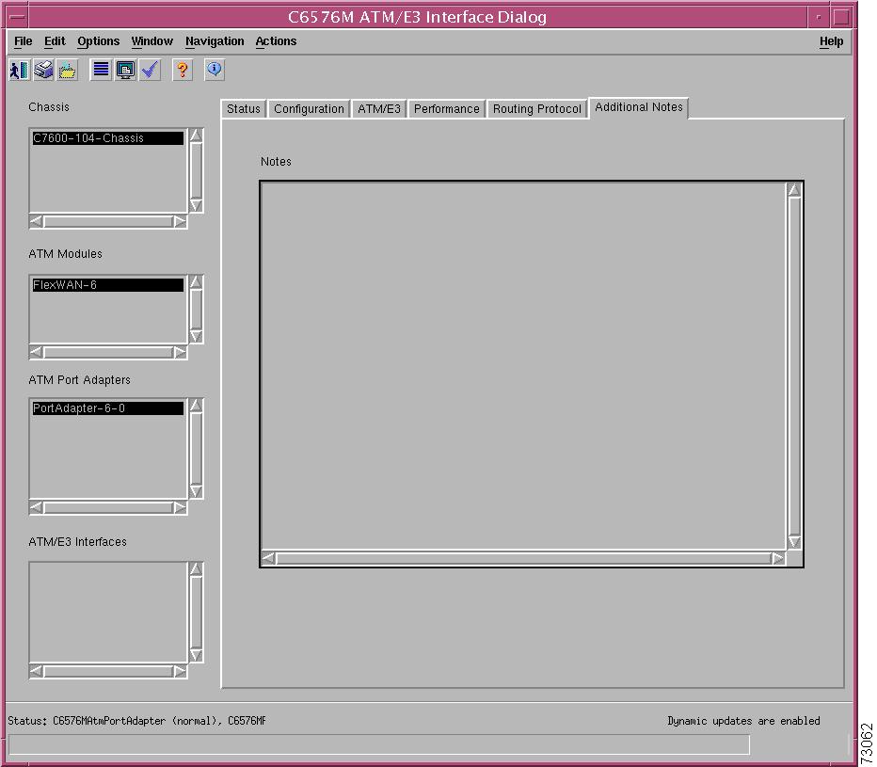Click the printer toolbar icon
877x767 pixels.
pyautogui.click(x=43, y=70)
